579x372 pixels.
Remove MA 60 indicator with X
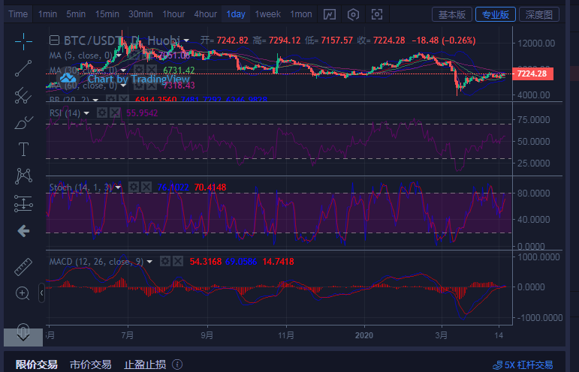pyautogui.click(x=152, y=85)
